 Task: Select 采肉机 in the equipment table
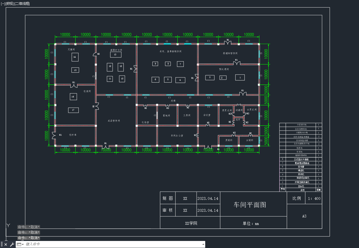301,174
